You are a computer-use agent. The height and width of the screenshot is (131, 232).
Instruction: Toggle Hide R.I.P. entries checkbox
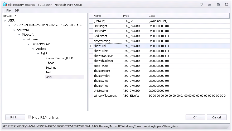[30, 117]
